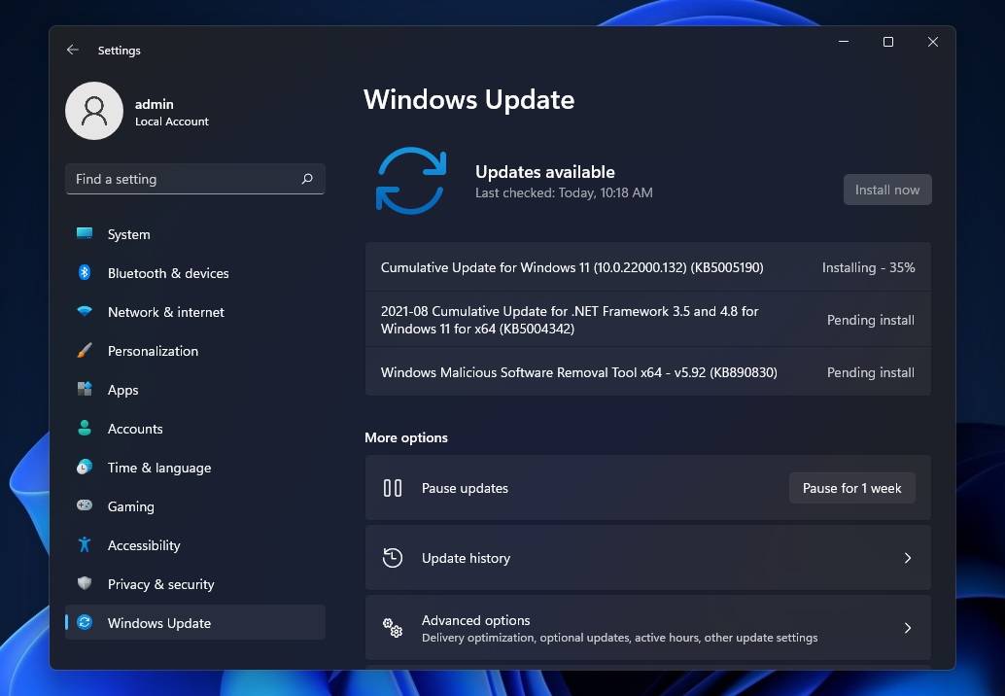Click the Accessibility figure icon

click(x=85, y=544)
